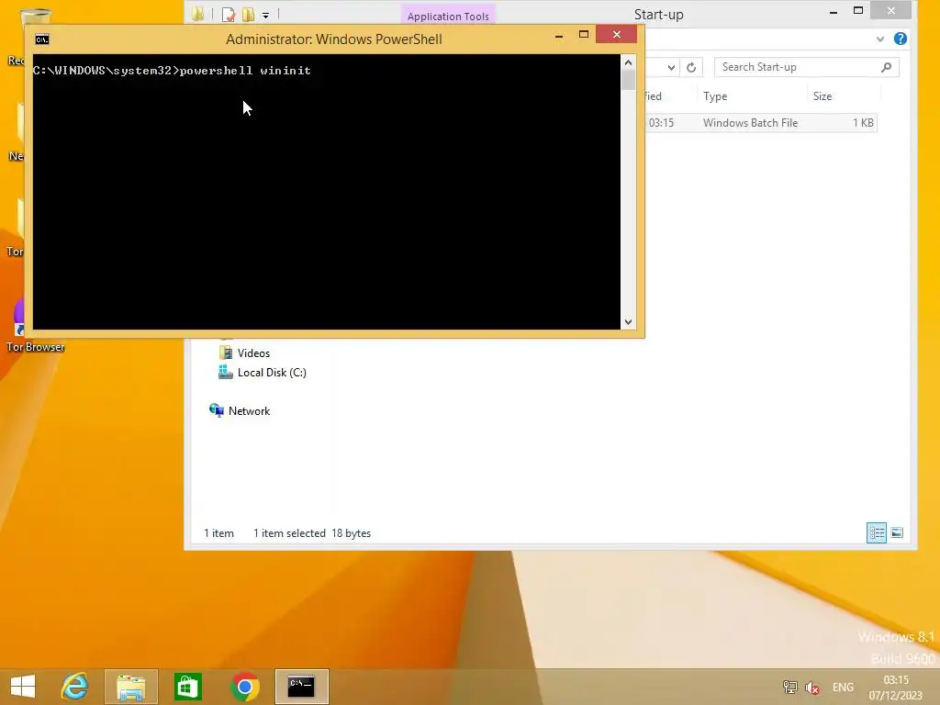Open Explorer Help question mark icon
The height and width of the screenshot is (705, 940).
coord(900,39)
